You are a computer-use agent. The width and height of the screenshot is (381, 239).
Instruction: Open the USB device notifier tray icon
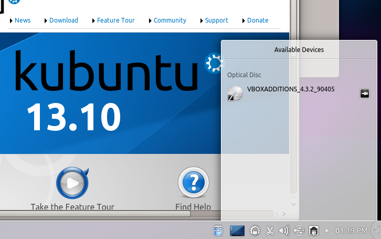click(299, 231)
